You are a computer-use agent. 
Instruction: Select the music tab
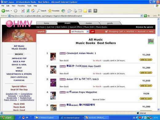point(67,23)
